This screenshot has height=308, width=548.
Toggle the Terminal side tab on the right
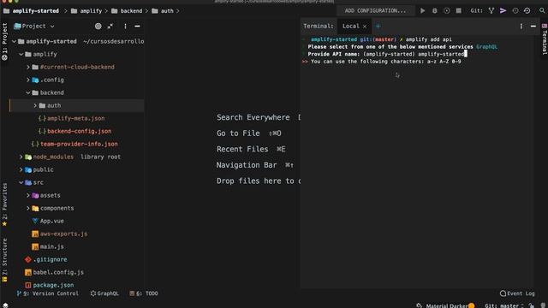545,39
